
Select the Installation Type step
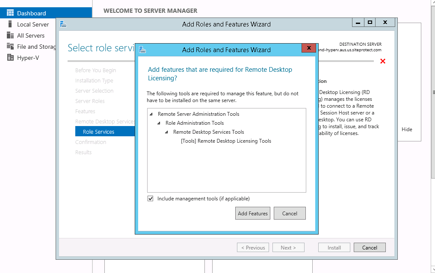[x=94, y=81]
